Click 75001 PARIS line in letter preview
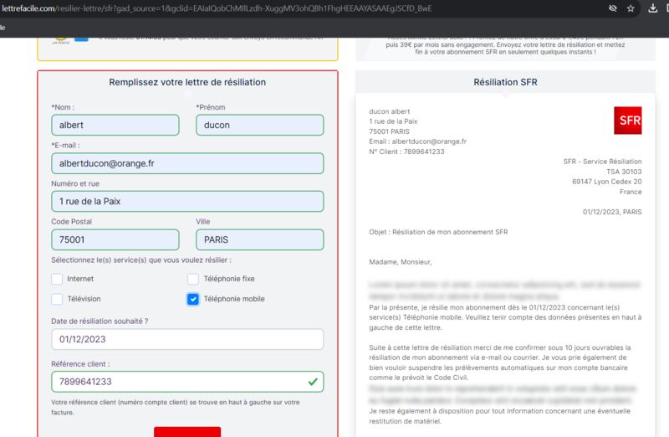The width and height of the screenshot is (669, 437). (x=389, y=131)
